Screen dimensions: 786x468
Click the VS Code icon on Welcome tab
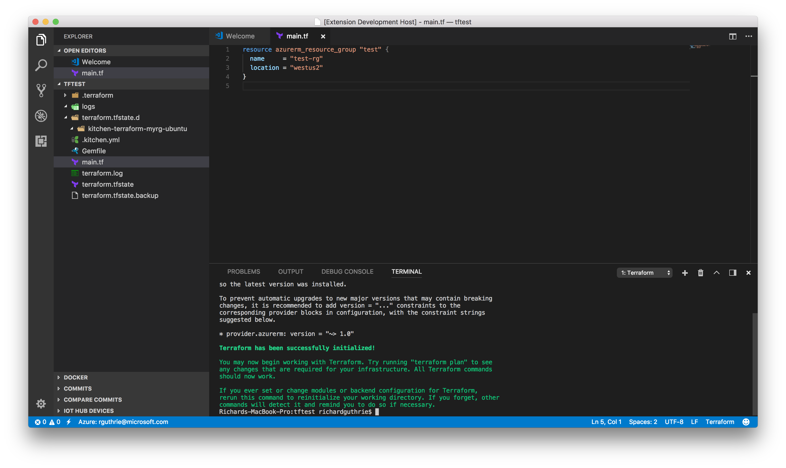(x=219, y=36)
